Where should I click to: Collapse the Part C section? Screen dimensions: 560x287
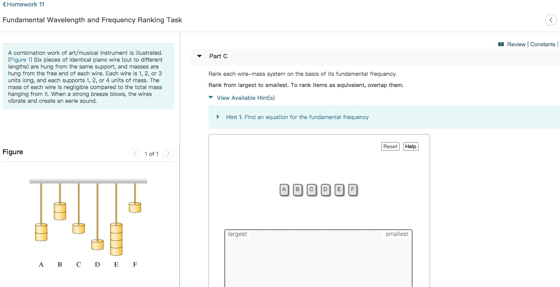(199, 56)
